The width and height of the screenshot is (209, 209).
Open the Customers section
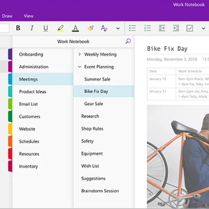(43, 116)
